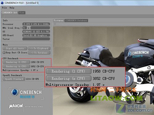Click the empty Tester input field
Screen dimensions: 154x115
(x=36, y=39)
